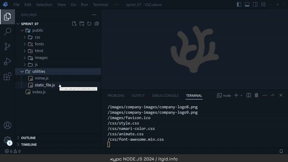Open Customize Layout icon
The image size is (288, 162).
[263, 4]
